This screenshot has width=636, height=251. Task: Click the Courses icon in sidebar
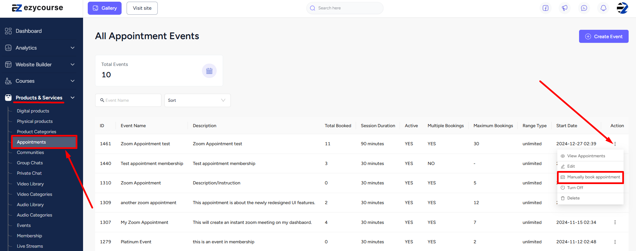(8, 81)
